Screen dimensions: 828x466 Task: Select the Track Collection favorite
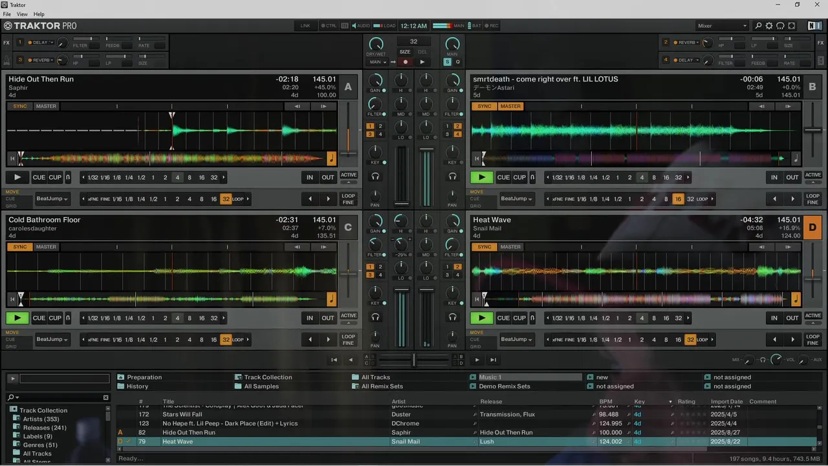pyautogui.click(x=263, y=377)
